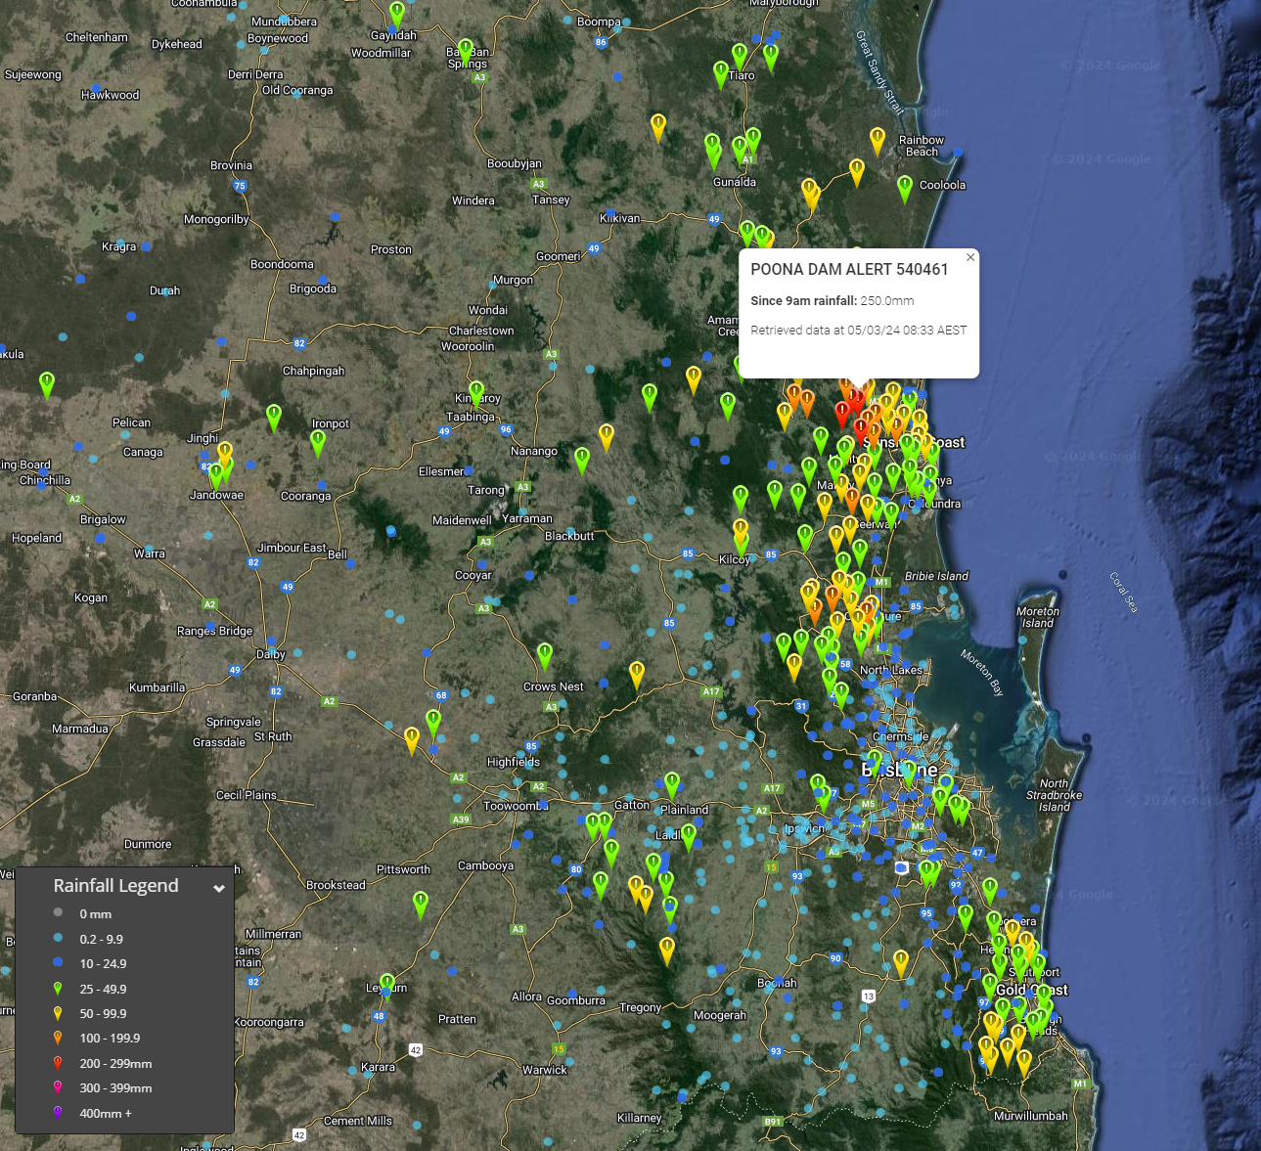
Task: Select the green marker left of Tiaro label
Action: click(721, 74)
